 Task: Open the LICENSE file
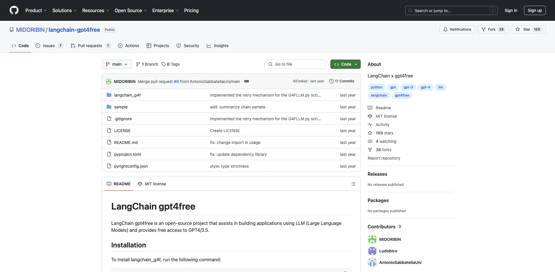tap(122, 131)
